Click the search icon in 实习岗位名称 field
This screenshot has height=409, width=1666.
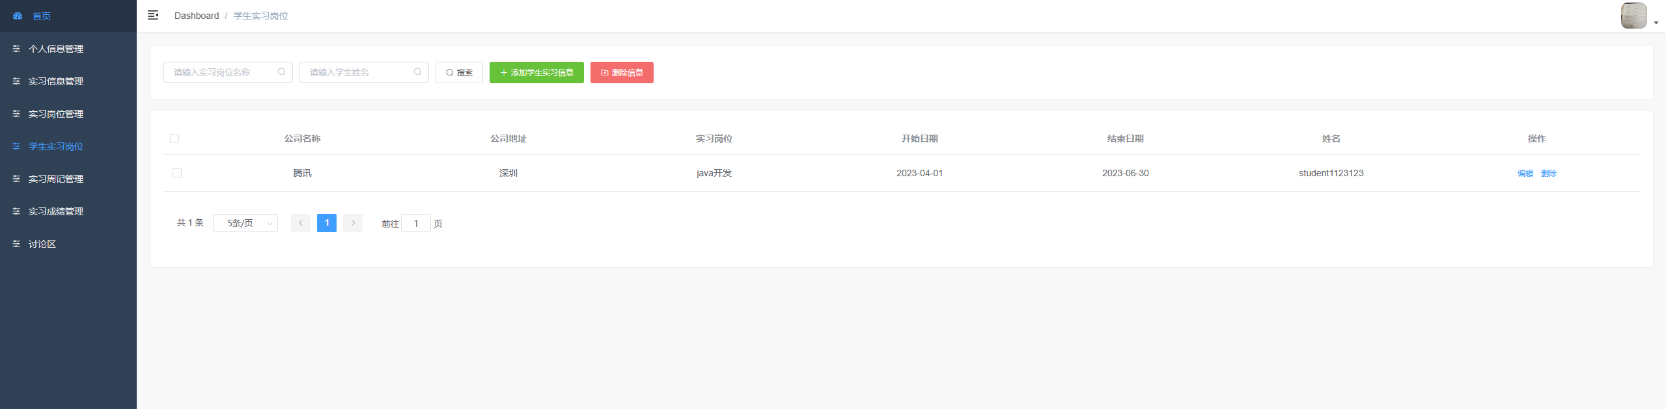(281, 72)
